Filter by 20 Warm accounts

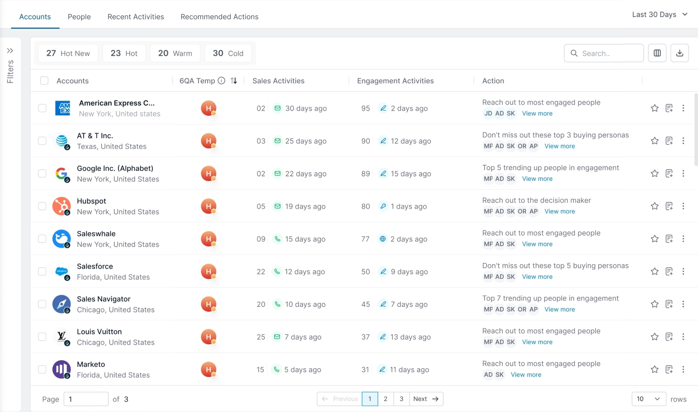point(175,53)
